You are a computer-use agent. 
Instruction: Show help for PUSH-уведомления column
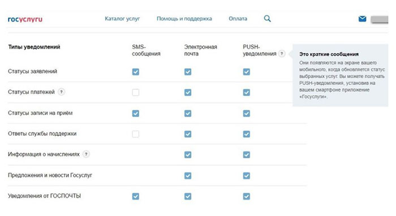(x=282, y=54)
